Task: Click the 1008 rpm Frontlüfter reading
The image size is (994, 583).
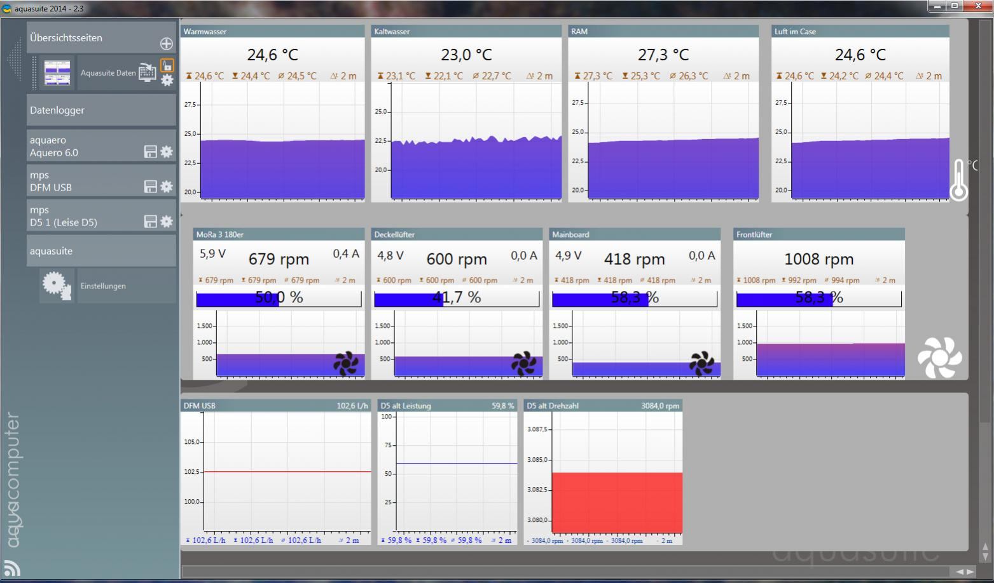Action: coord(818,259)
